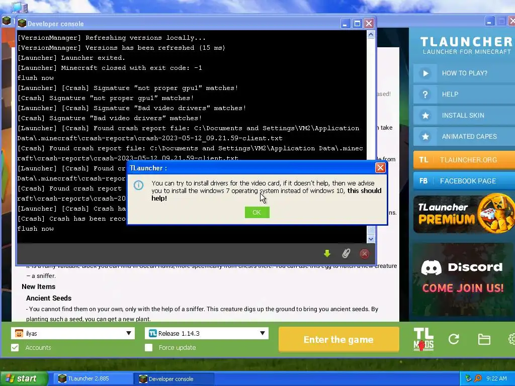The height and width of the screenshot is (386, 515).
Task: Click the exit code: -1 console line
Action: (110, 68)
